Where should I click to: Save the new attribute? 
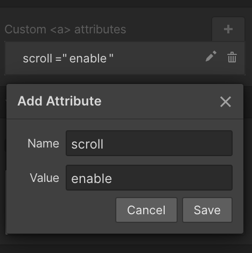(207, 210)
